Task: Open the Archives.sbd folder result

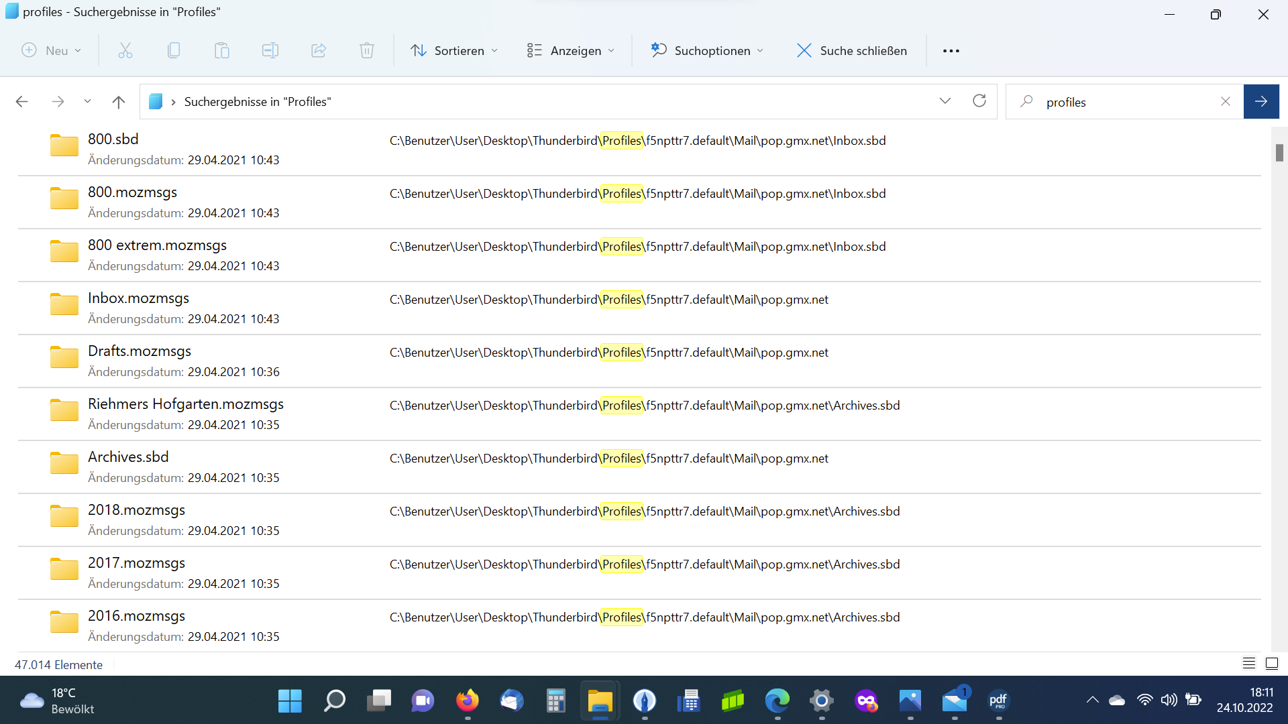Action: coord(128,457)
